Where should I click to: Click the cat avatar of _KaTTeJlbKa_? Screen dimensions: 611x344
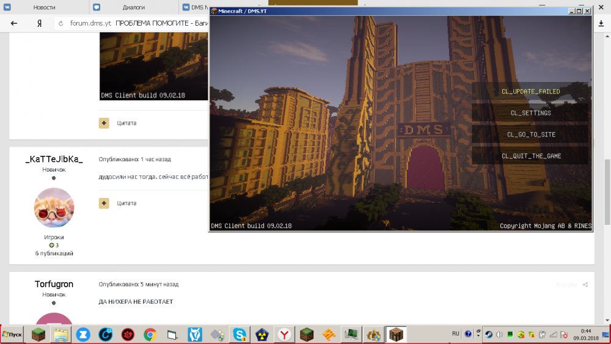(x=54, y=208)
